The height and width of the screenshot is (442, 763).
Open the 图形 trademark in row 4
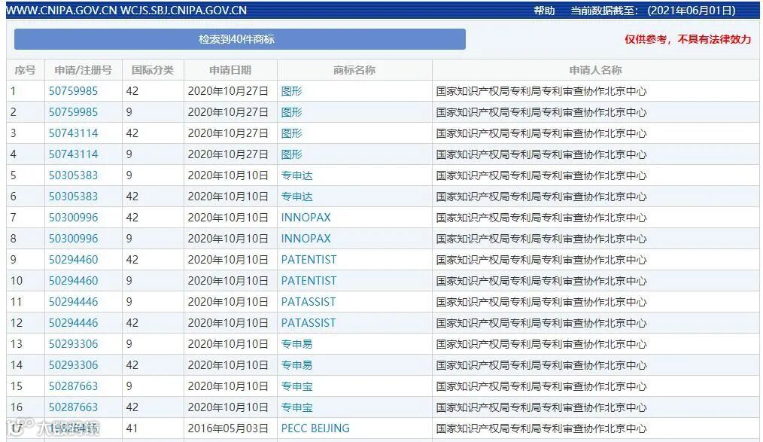pos(291,154)
